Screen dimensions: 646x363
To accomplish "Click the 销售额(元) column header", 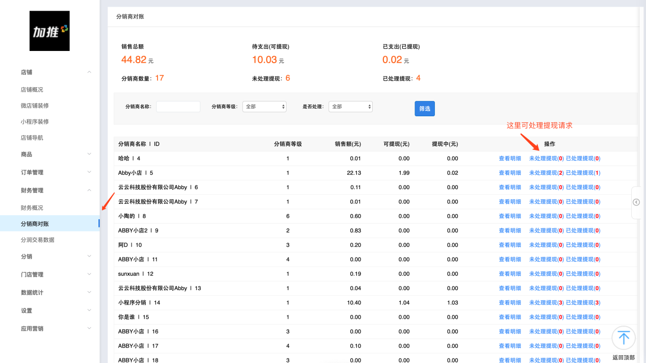I will 348,144.
